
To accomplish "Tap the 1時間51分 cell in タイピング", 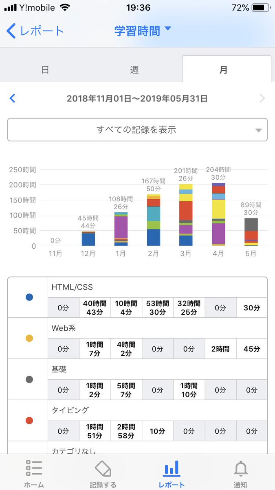I will (x=95, y=431).
